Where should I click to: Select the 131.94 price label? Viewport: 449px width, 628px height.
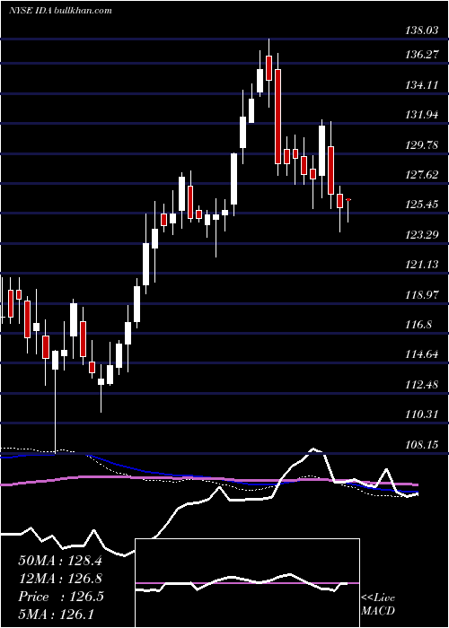click(422, 115)
